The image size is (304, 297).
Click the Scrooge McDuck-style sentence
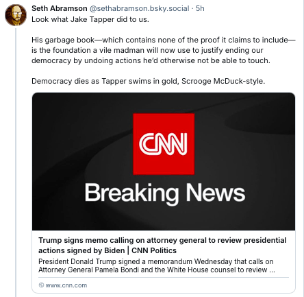pos(149,81)
